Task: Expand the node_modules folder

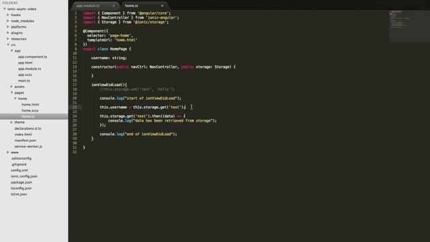Action: 8,21
